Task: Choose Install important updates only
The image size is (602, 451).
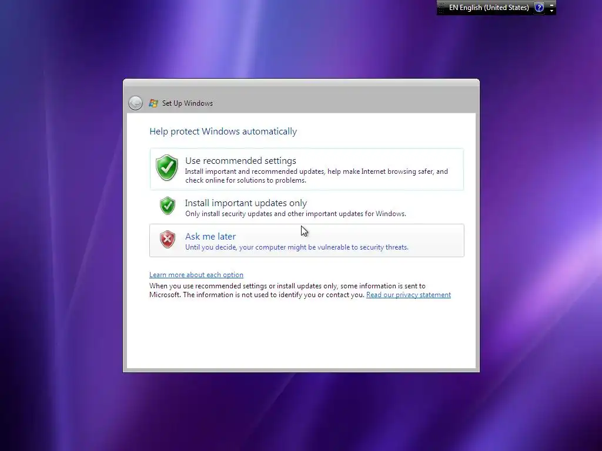Action: pos(307,207)
